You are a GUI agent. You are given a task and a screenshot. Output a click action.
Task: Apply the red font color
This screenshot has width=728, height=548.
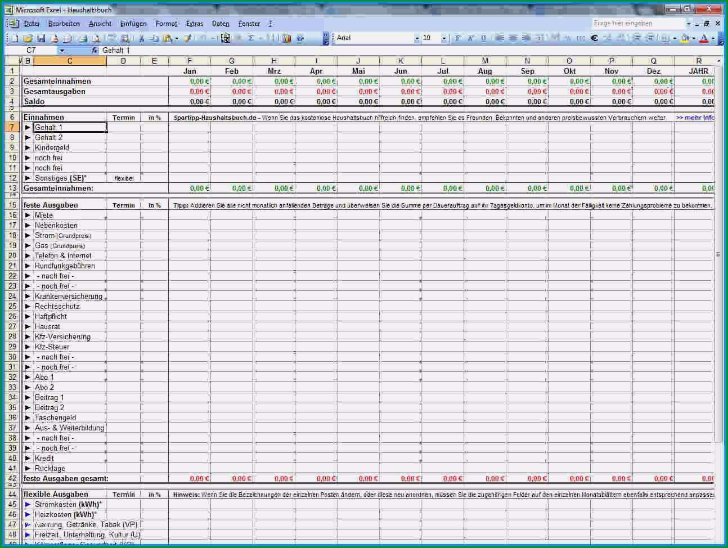(704, 38)
